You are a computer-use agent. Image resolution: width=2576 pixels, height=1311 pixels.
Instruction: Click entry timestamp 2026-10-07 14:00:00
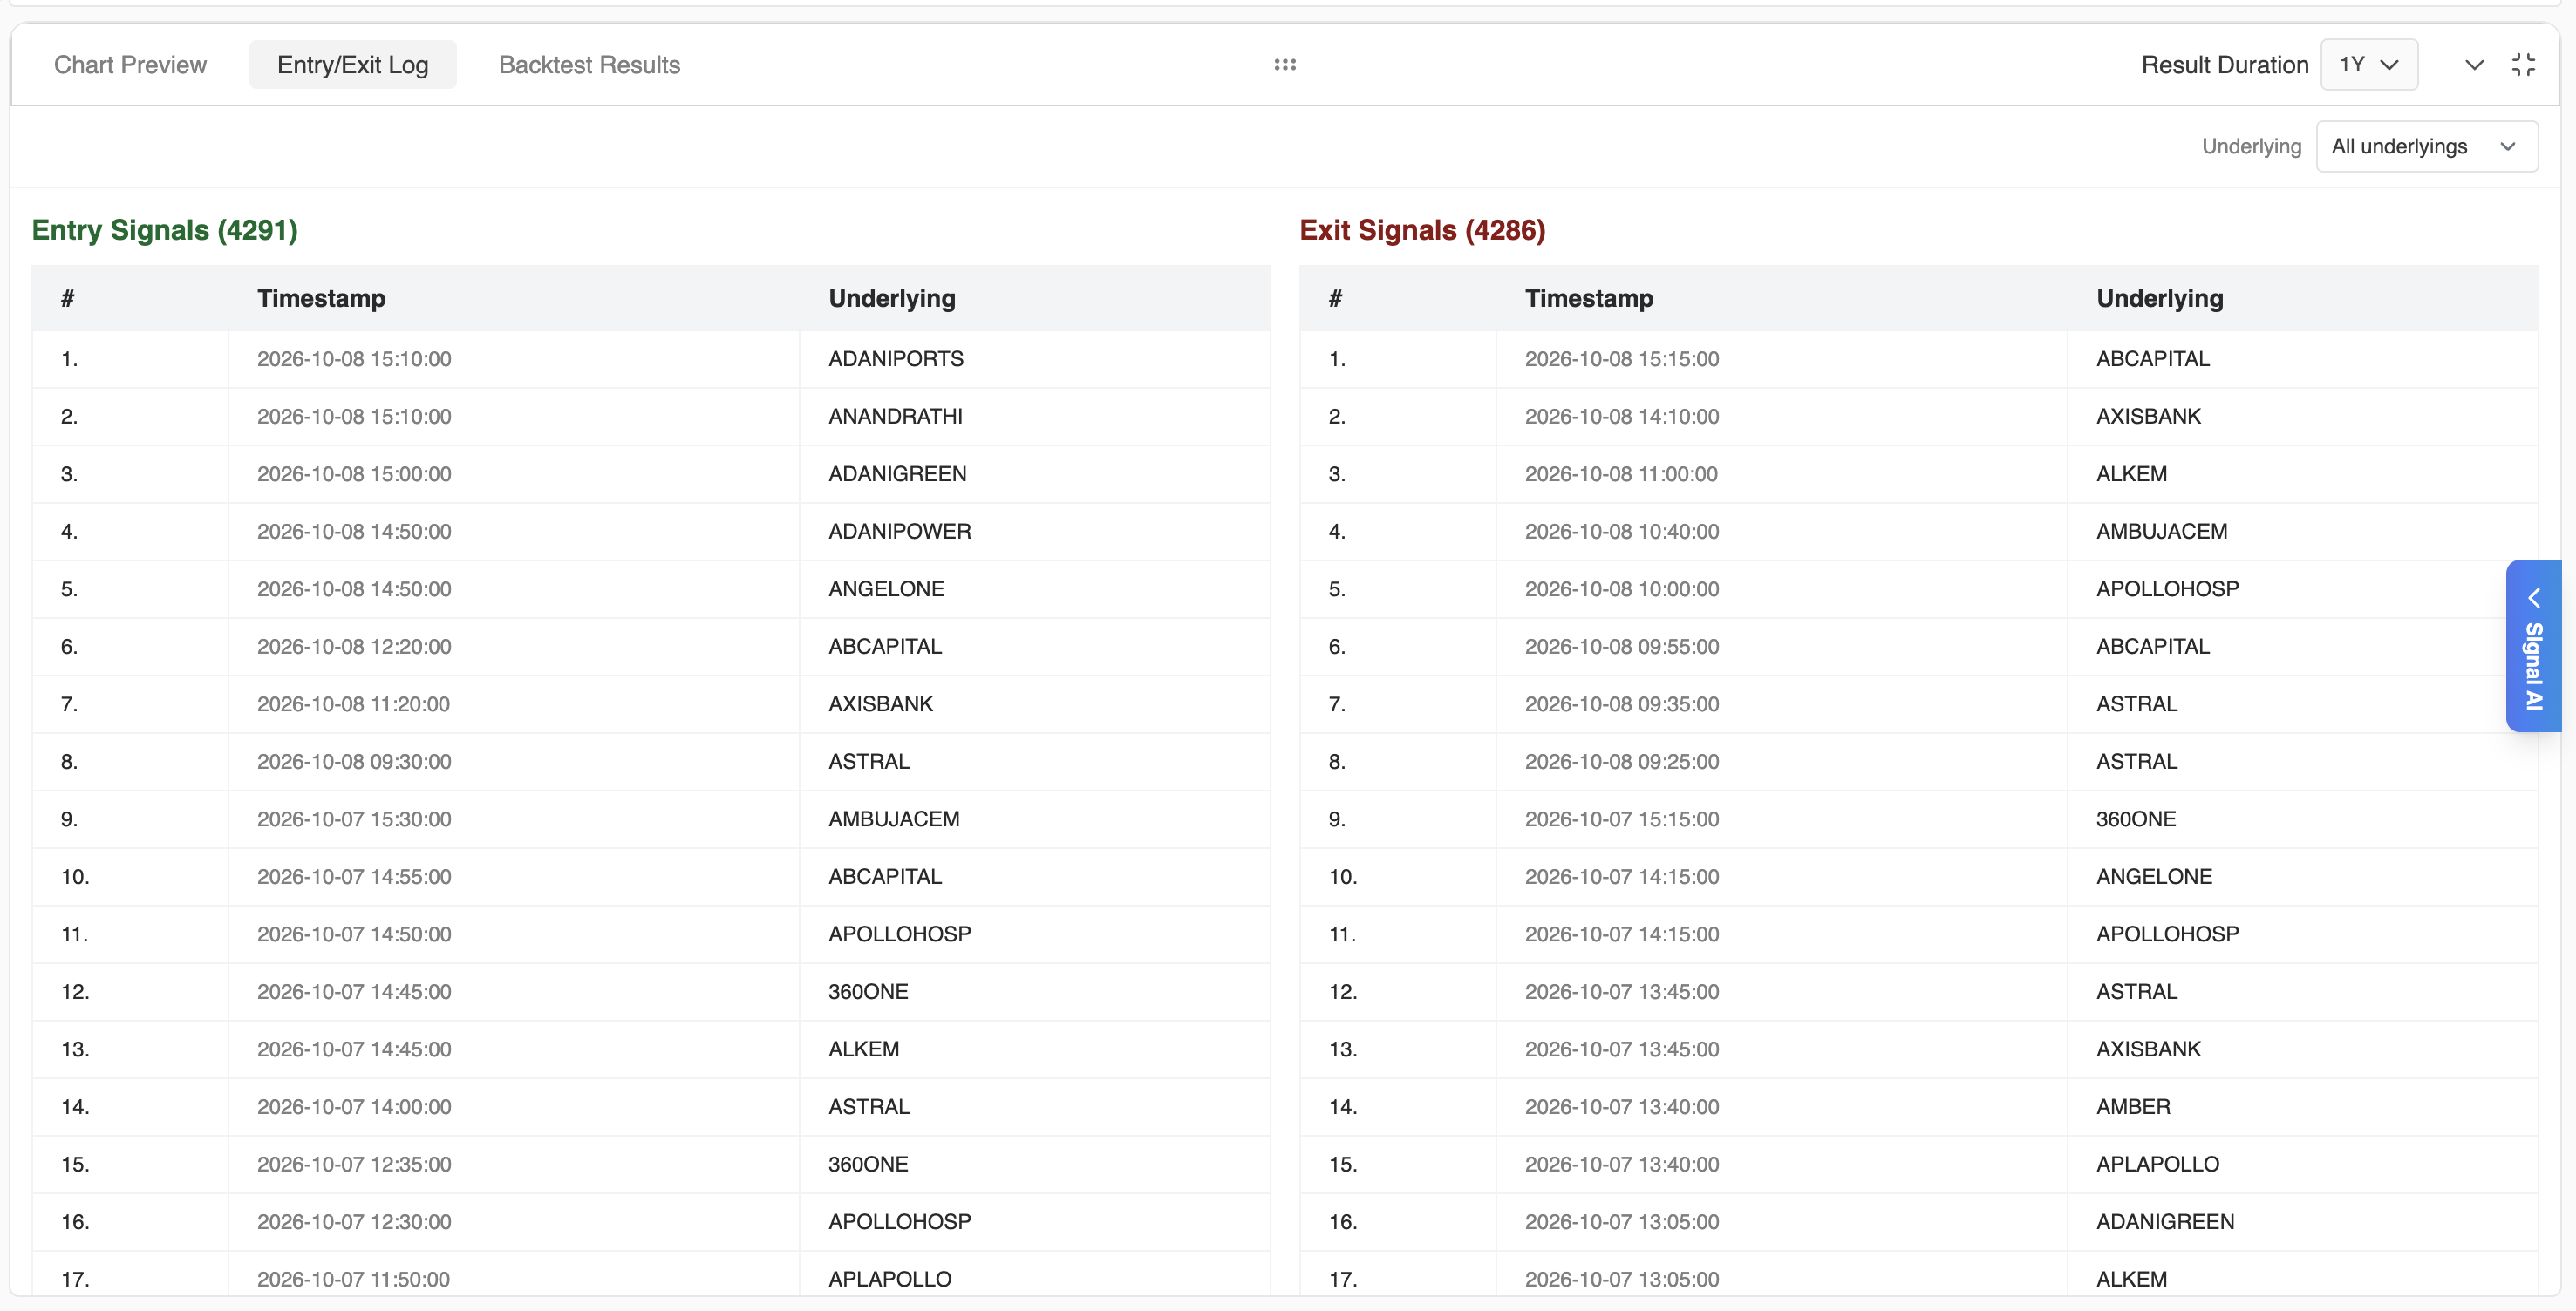tap(354, 1106)
